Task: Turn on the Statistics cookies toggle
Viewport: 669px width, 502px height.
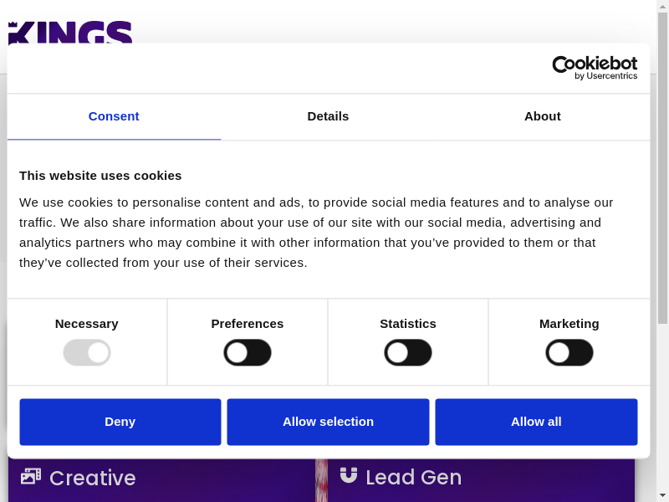Action: 408,352
